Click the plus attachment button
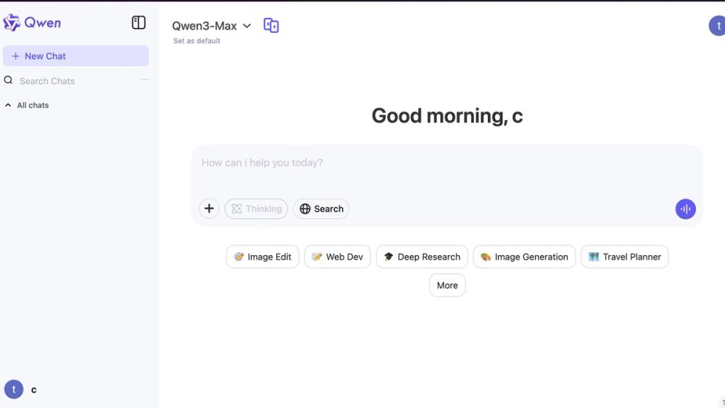725x408 pixels. point(209,209)
